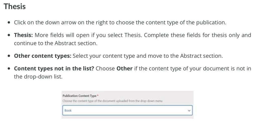The height and width of the screenshot is (121, 257).
Task: Click the bold "Other content types:" label
Action: click(x=43, y=56)
